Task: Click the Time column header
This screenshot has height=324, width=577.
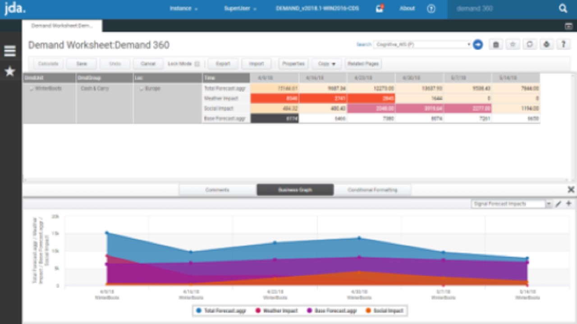Action: [x=226, y=78]
